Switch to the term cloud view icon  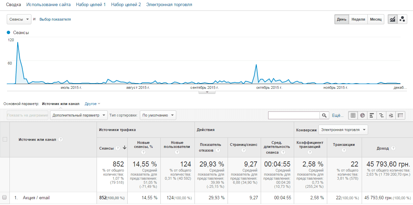[x=391, y=116]
